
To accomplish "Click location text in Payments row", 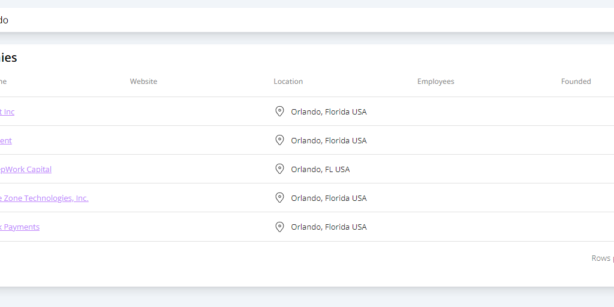I will pos(329,227).
